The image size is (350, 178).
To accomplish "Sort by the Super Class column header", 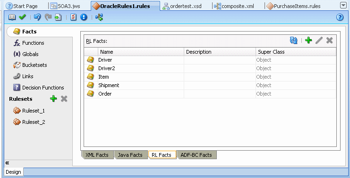I will 296,52.
